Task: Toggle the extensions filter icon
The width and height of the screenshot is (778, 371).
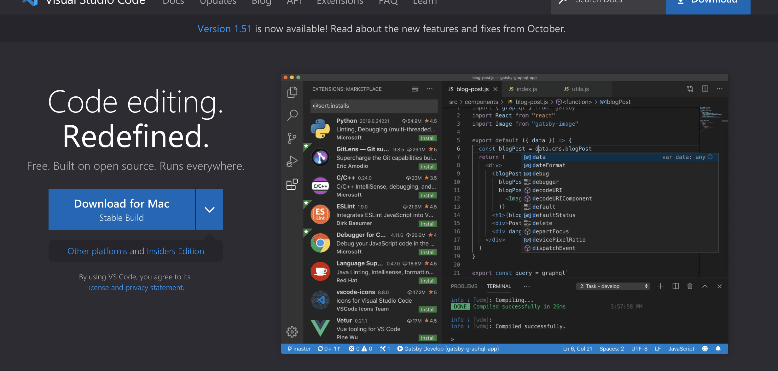Action: point(415,89)
